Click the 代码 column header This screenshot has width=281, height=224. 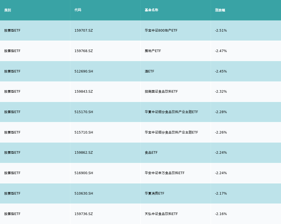point(78,10)
